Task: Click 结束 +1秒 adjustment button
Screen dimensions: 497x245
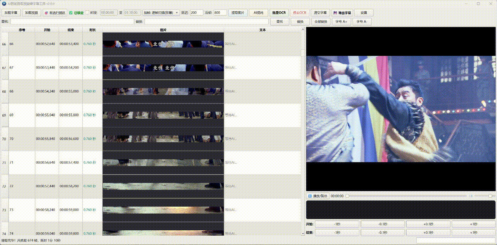Action: click(x=474, y=232)
